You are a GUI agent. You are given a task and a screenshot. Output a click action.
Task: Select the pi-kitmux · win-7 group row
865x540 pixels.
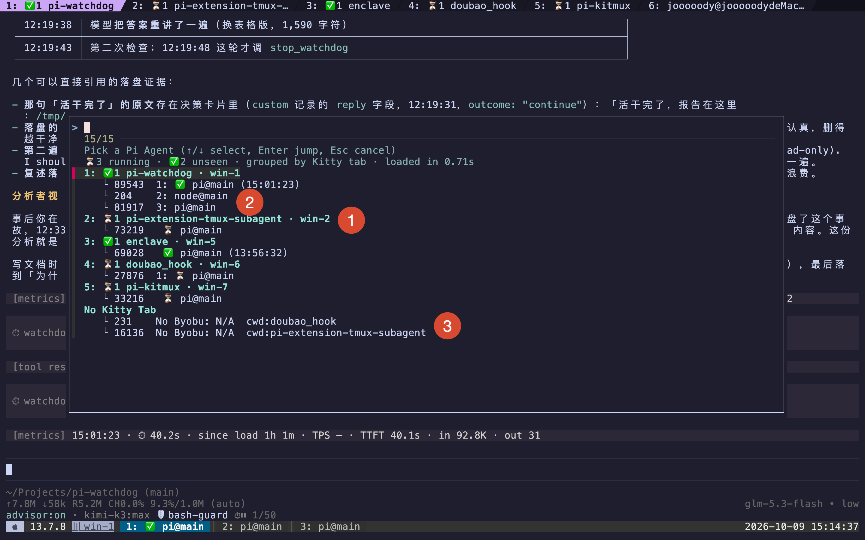pos(156,287)
